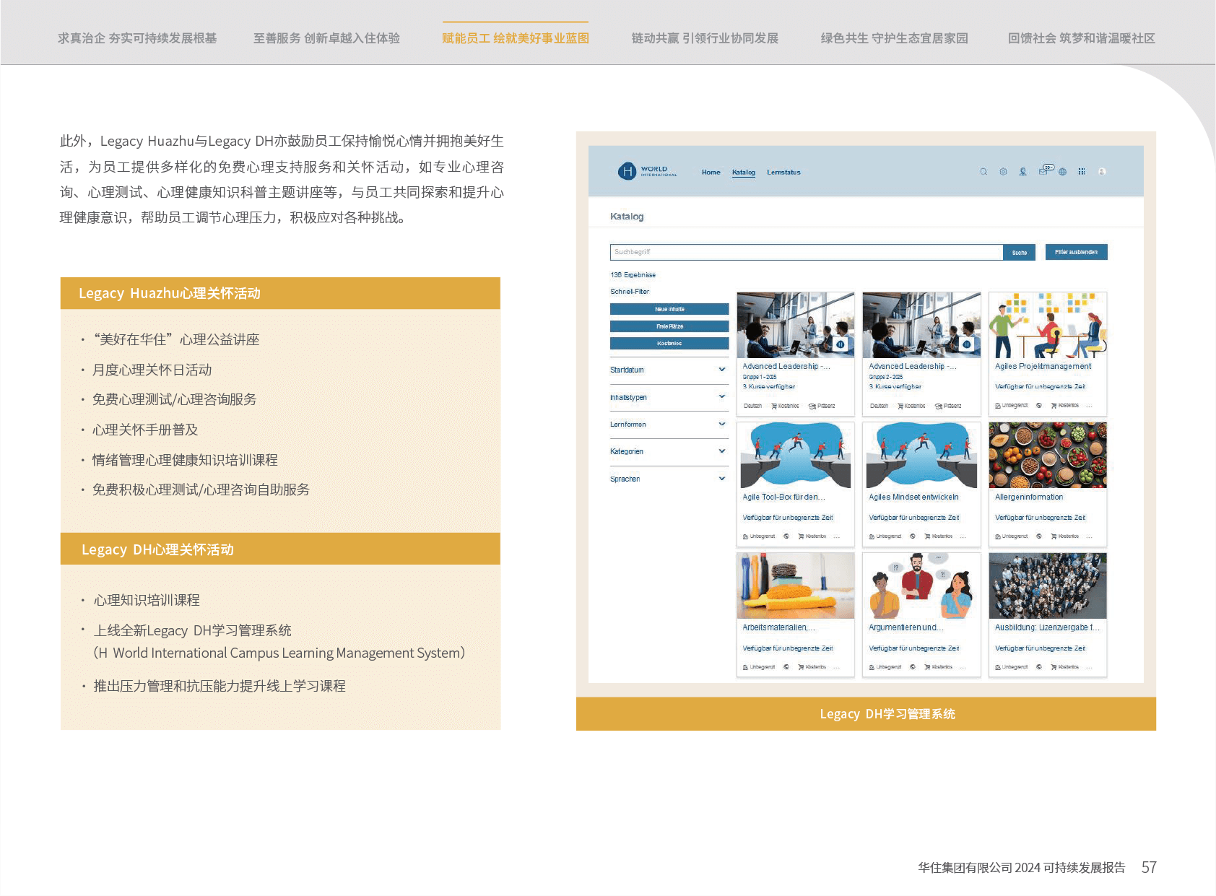Switch to the Lernstatus menu item
This screenshot has height=896, width=1216.
(783, 173)
